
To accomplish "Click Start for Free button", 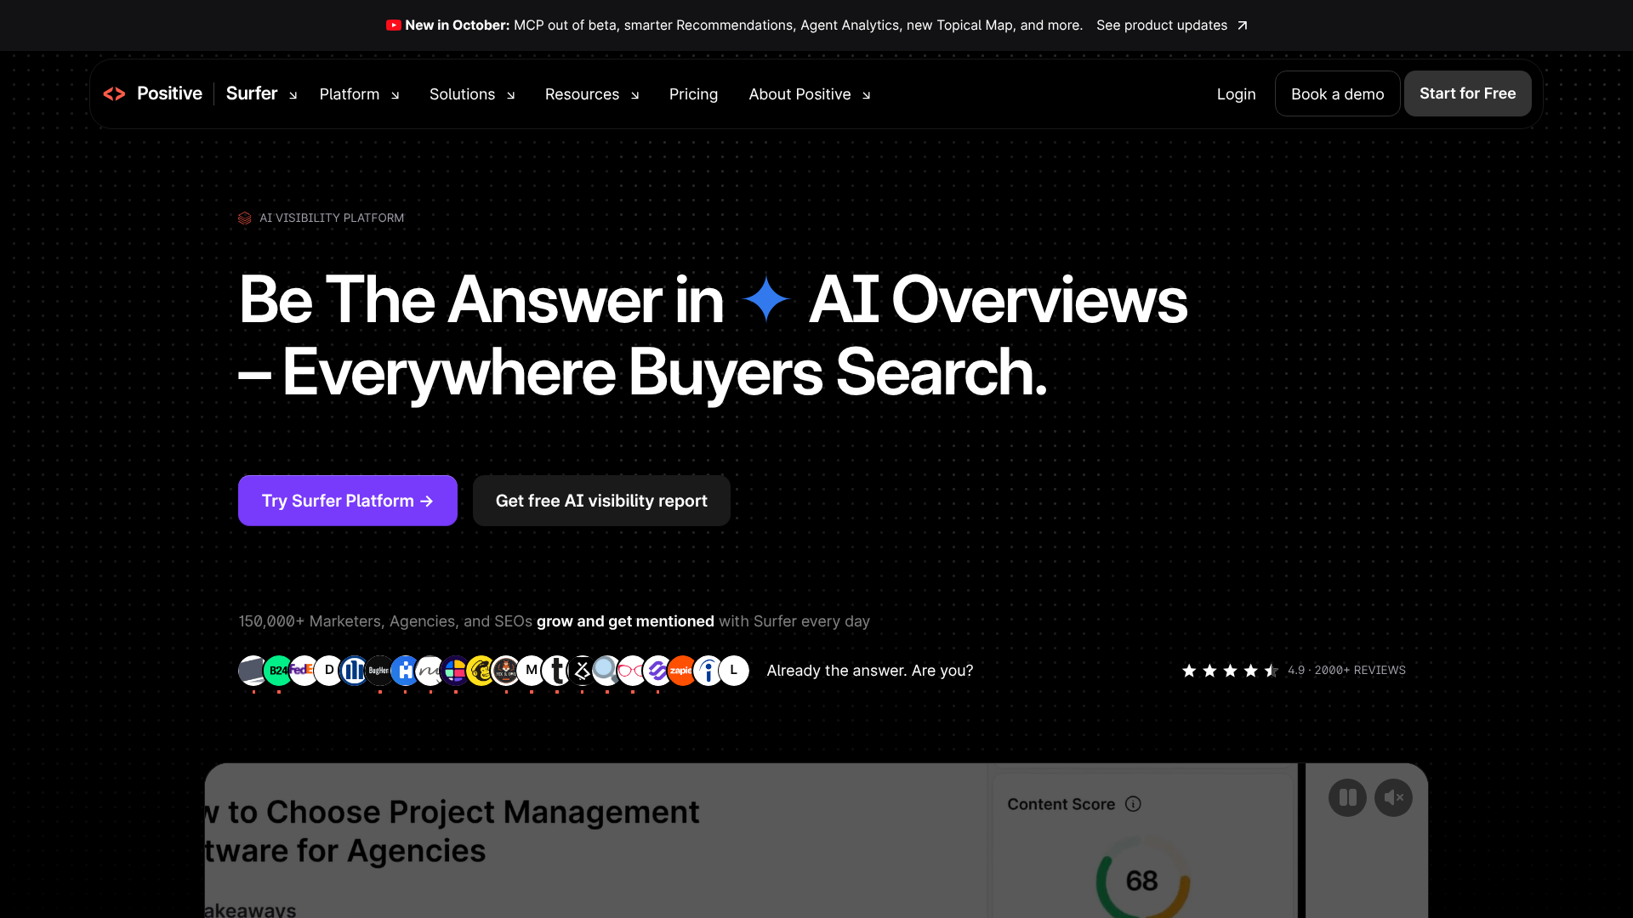I will pyautogui.click(x=1467, y=93).
